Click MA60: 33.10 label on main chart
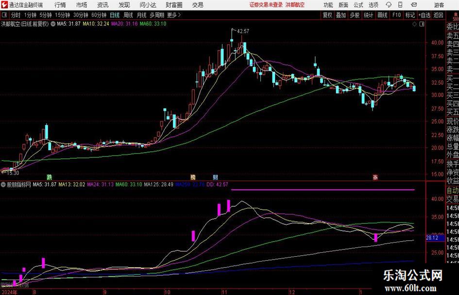The height and width of the screenshot is (295, 459). [153, 24]
